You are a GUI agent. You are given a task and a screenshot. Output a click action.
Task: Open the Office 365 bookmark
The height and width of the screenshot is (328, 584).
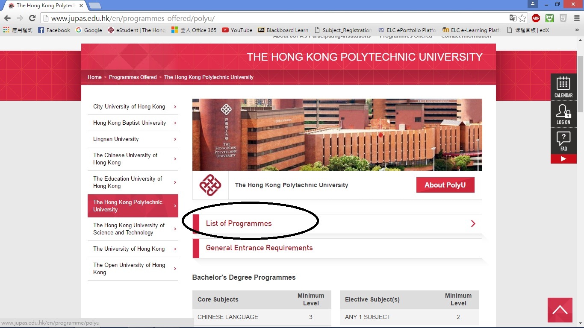pyautogui.click(x=194, y=30)
